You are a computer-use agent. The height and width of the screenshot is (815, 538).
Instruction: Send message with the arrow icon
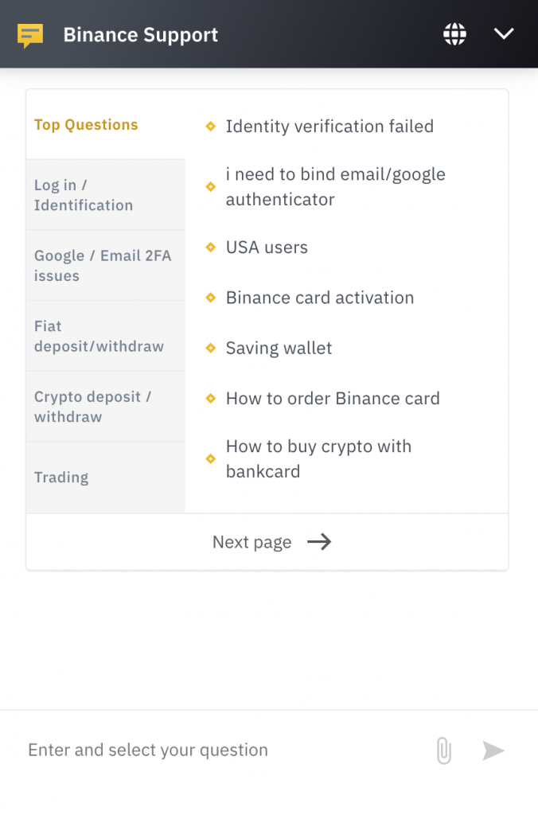(493, 750)
